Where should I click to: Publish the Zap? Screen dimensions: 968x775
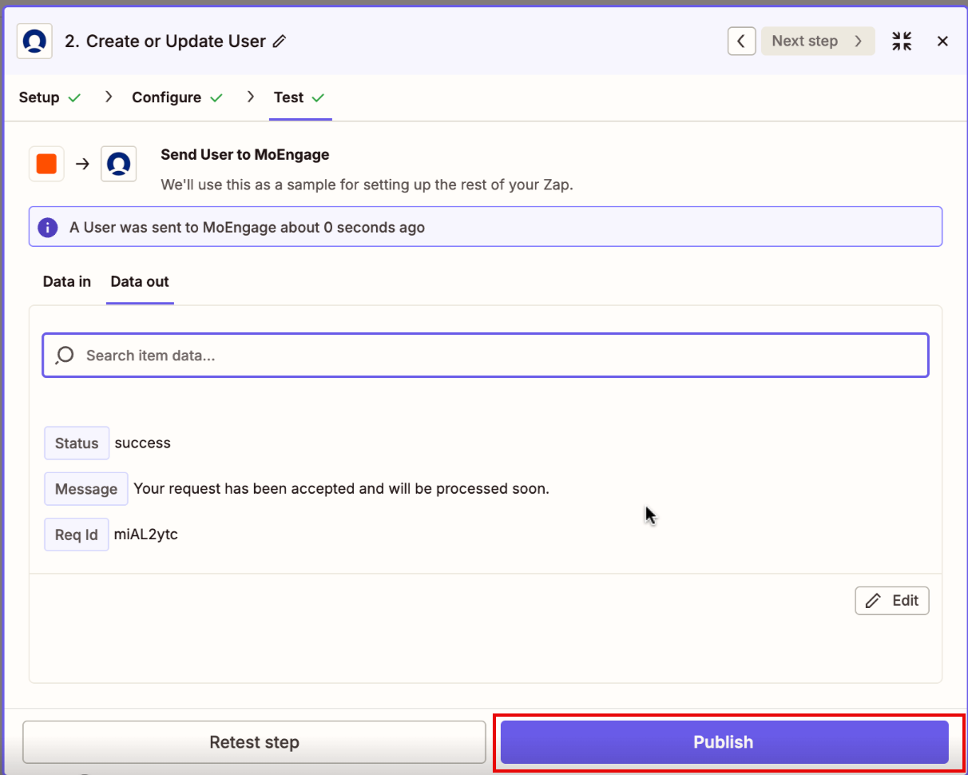pos(724,742)
